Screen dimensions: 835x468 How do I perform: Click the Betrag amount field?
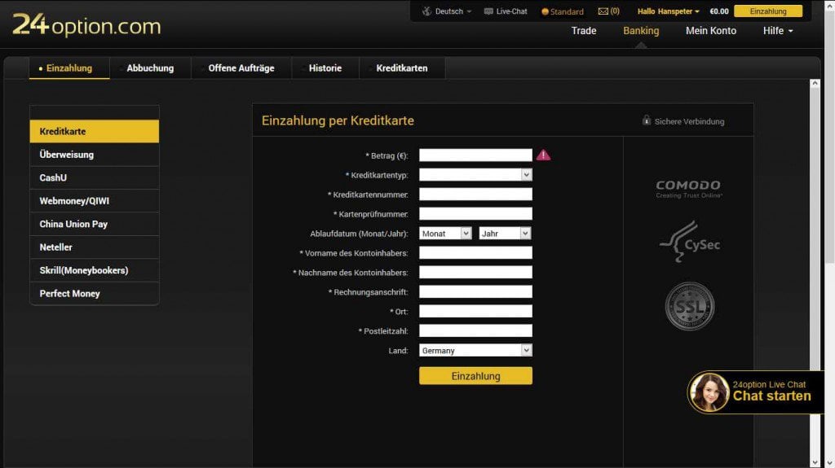coord(475,155)
